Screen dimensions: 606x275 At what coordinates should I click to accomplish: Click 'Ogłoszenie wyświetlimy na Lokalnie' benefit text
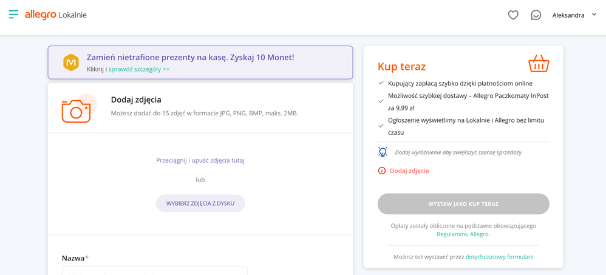tap(466, 126)
